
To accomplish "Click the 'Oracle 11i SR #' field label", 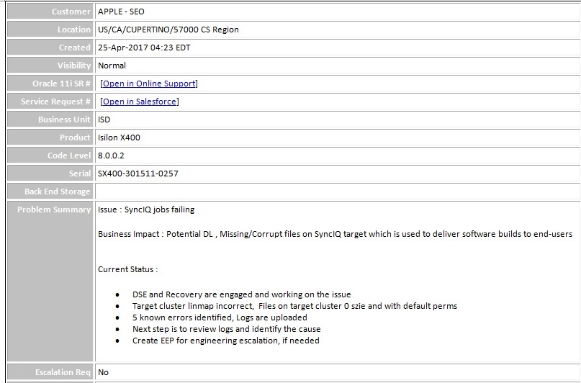I will tap(61, 84).
